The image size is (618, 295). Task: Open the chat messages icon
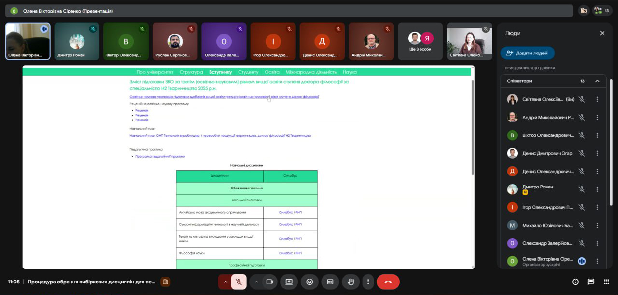(x=590, y=282)
